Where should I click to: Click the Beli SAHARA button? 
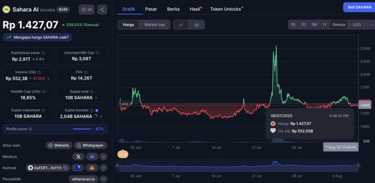coord(359,7)
